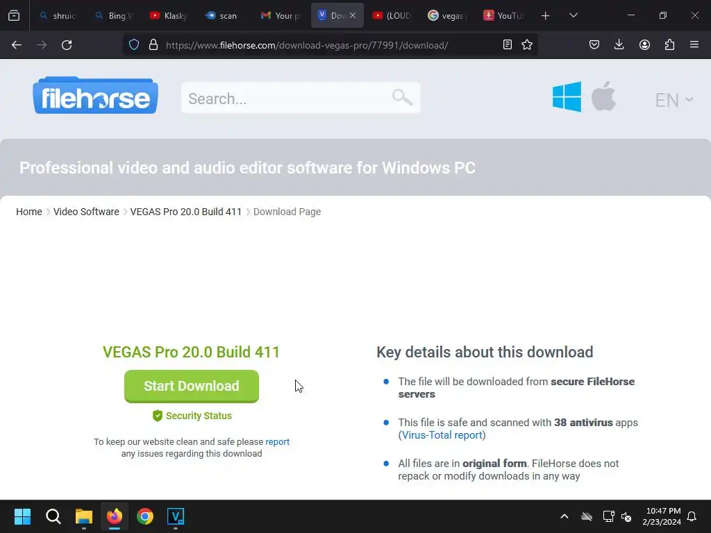Switch to the shruic search tab

click(x=58, y=15)
